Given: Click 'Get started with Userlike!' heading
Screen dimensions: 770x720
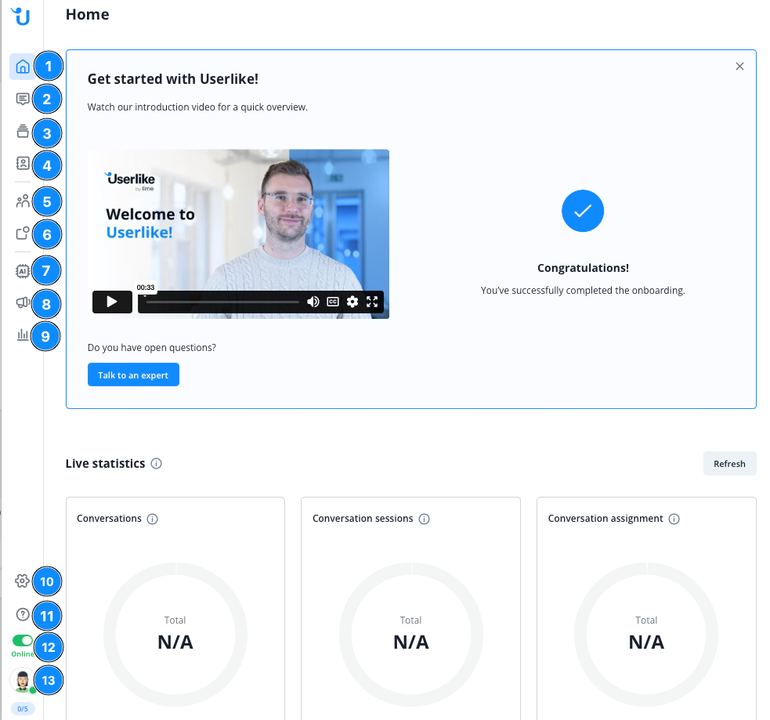Looking at the screenshot, I should 173,79.
